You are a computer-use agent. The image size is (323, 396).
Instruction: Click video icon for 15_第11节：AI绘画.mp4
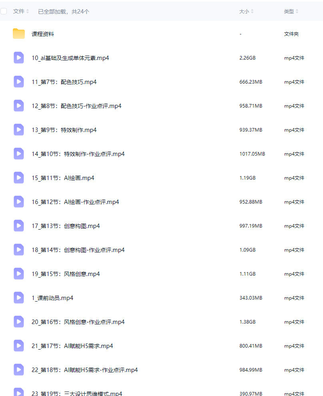point(19,178)
